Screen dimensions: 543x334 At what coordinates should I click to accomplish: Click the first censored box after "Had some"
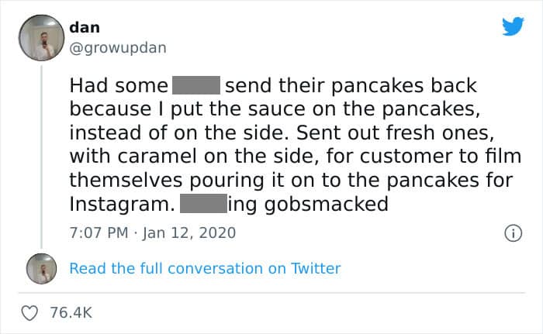196,84
